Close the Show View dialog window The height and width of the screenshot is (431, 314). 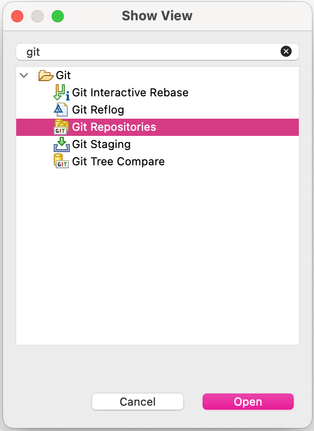tap(17, 16)
